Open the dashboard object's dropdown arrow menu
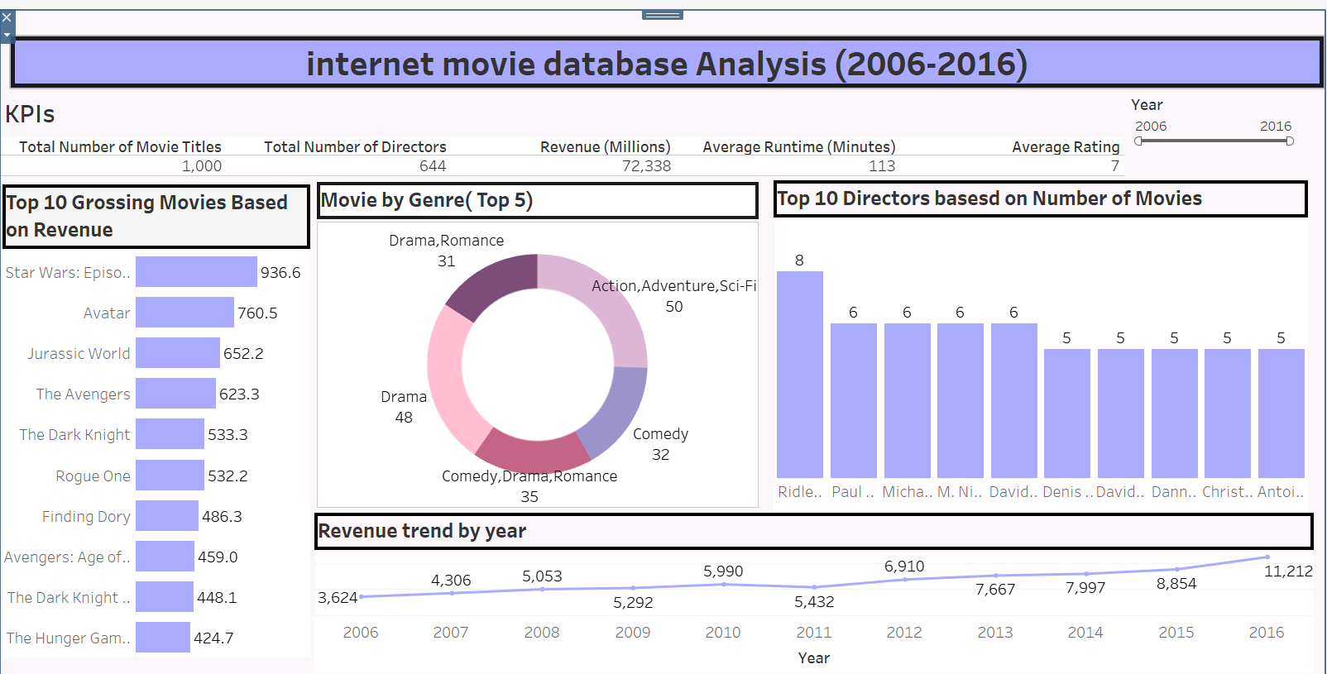The image size is (1327, 674). (x=7, y=35)
